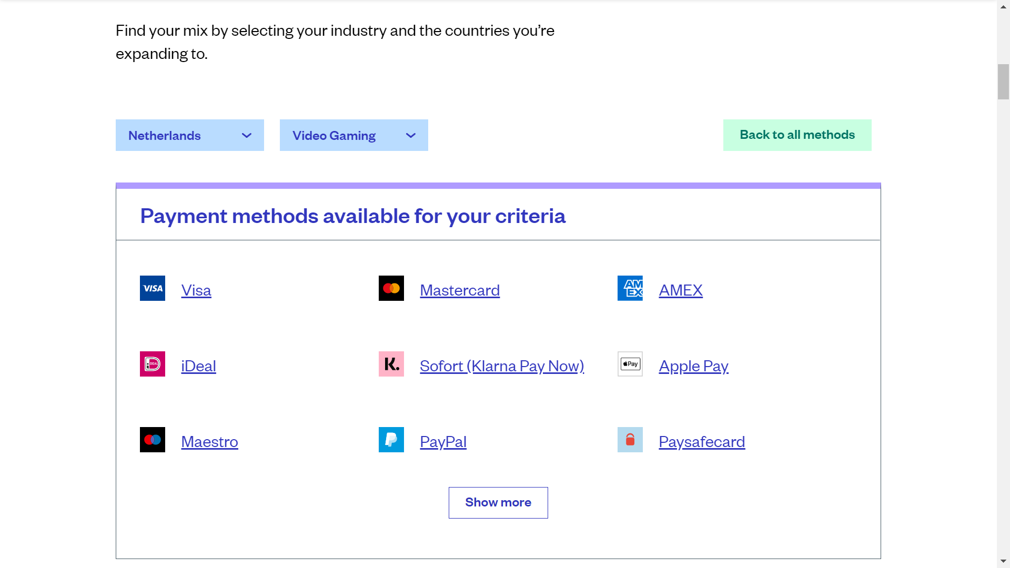
Task: Open the Apple Pay link
Action: tap(693, 366)
